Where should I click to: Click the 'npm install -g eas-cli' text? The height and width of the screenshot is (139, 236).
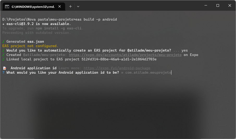pos(59,28)
